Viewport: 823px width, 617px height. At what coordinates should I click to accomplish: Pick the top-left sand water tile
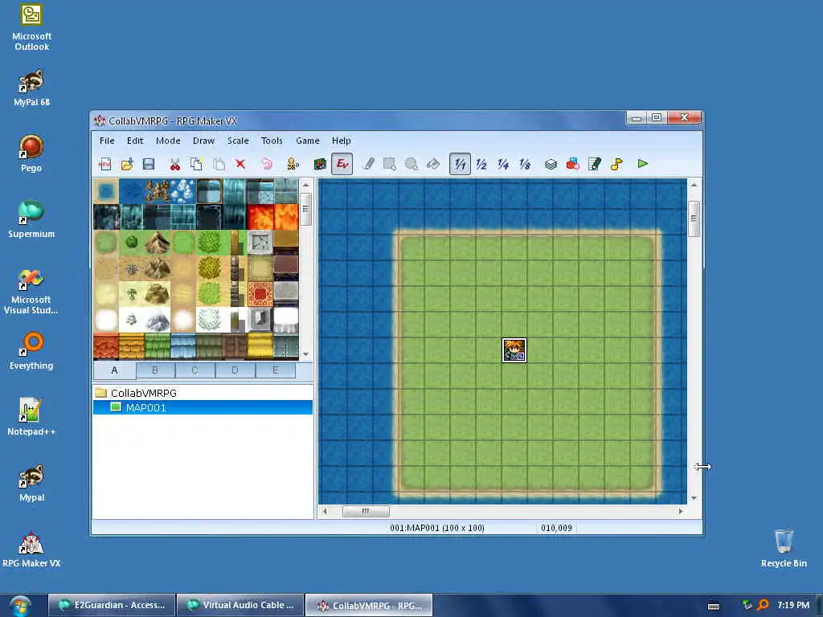(106, 191)
